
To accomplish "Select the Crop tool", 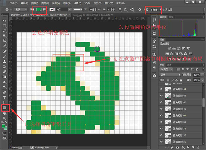I will point(4,41).
